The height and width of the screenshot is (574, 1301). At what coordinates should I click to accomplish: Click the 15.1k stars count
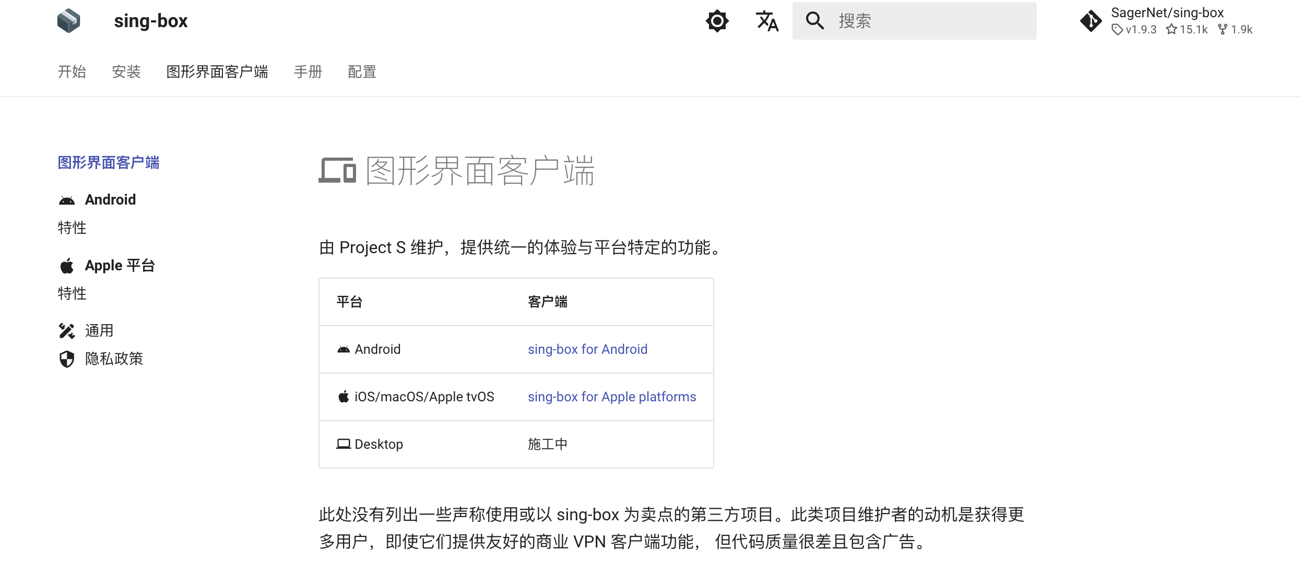(x=1187, y=30)
